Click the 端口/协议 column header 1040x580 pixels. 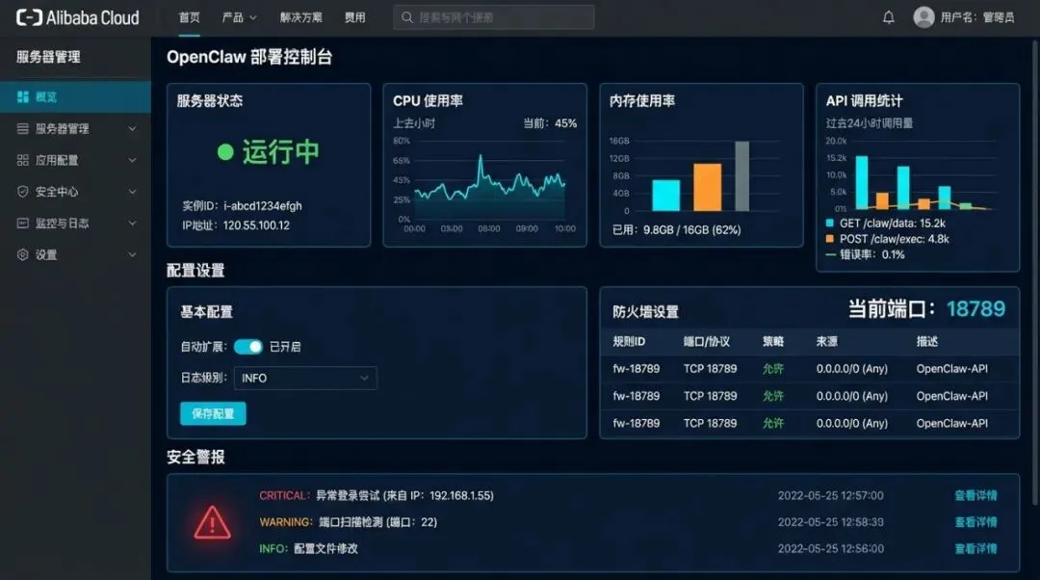click(707, 342)
